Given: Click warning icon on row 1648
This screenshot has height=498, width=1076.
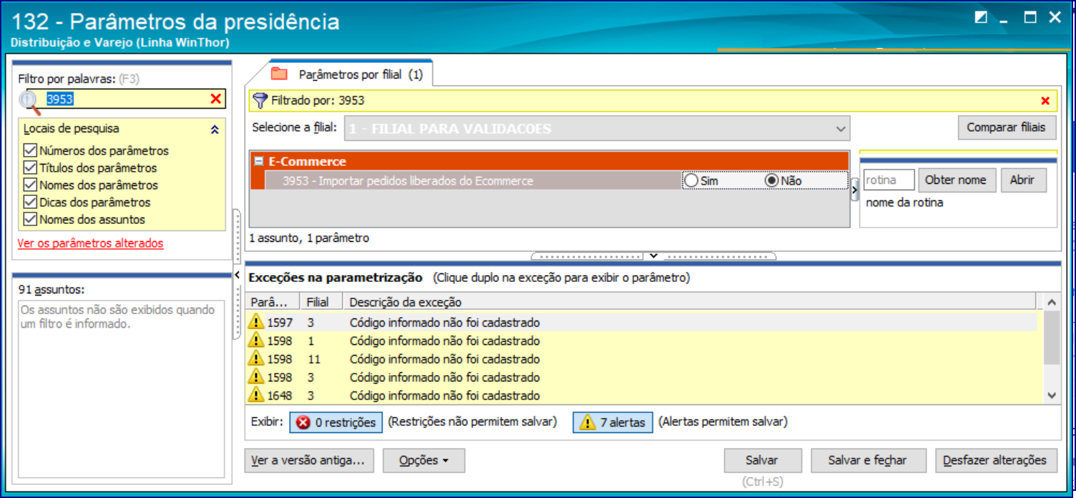Looking at the screenshot, I should 256,394.
